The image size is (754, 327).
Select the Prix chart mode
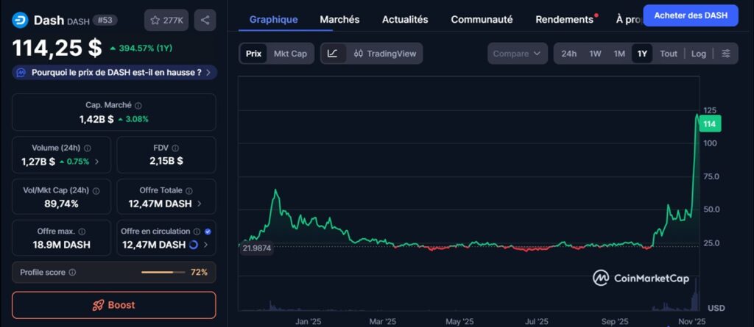253,54
